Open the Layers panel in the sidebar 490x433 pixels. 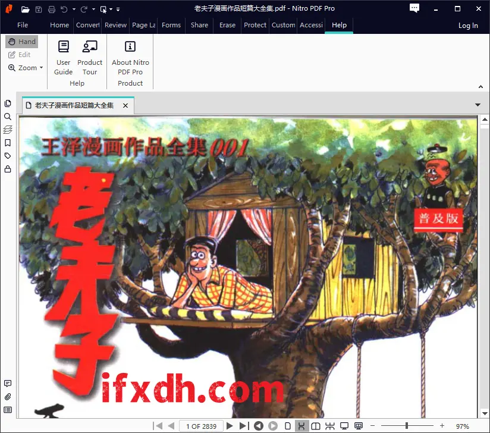(8, 130)
